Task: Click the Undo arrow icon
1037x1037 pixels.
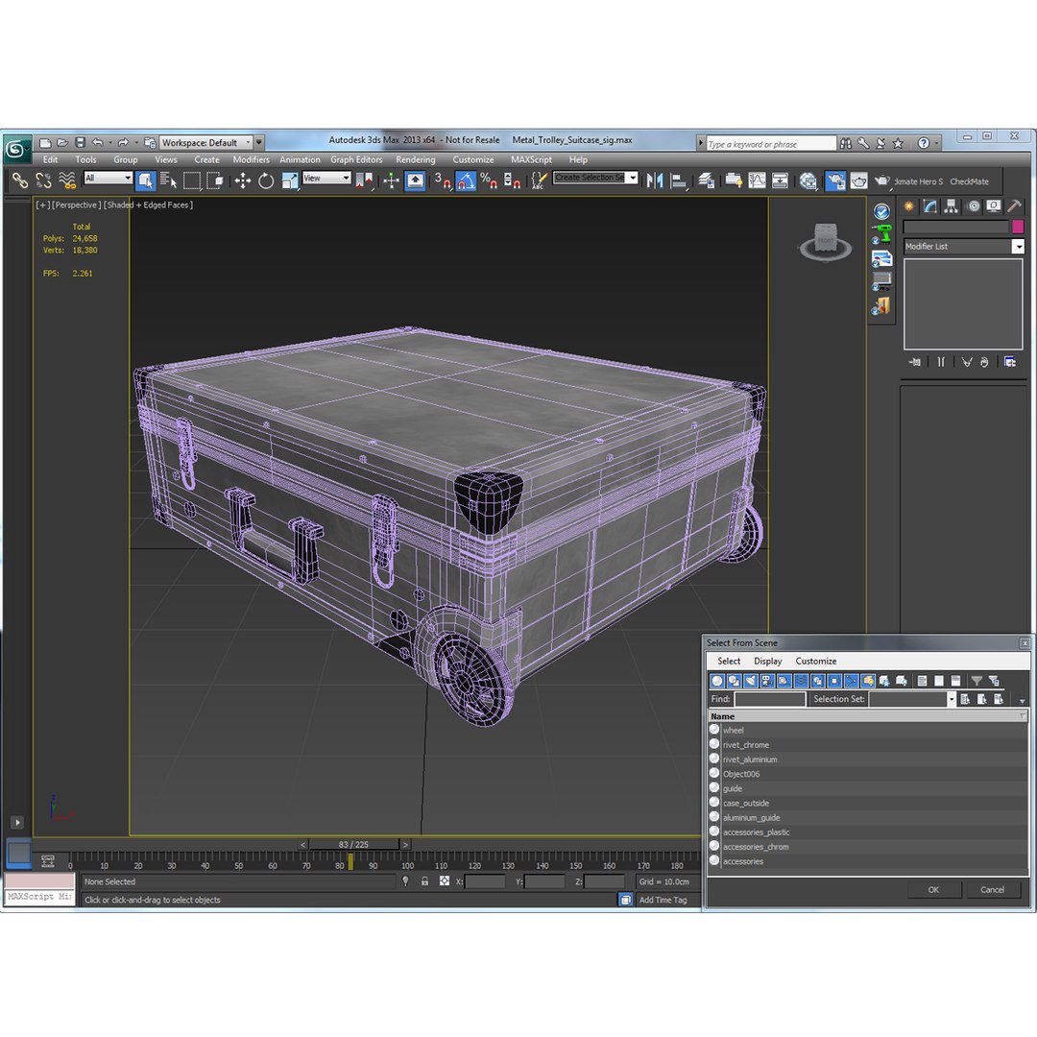Action: tap(98, 142)
